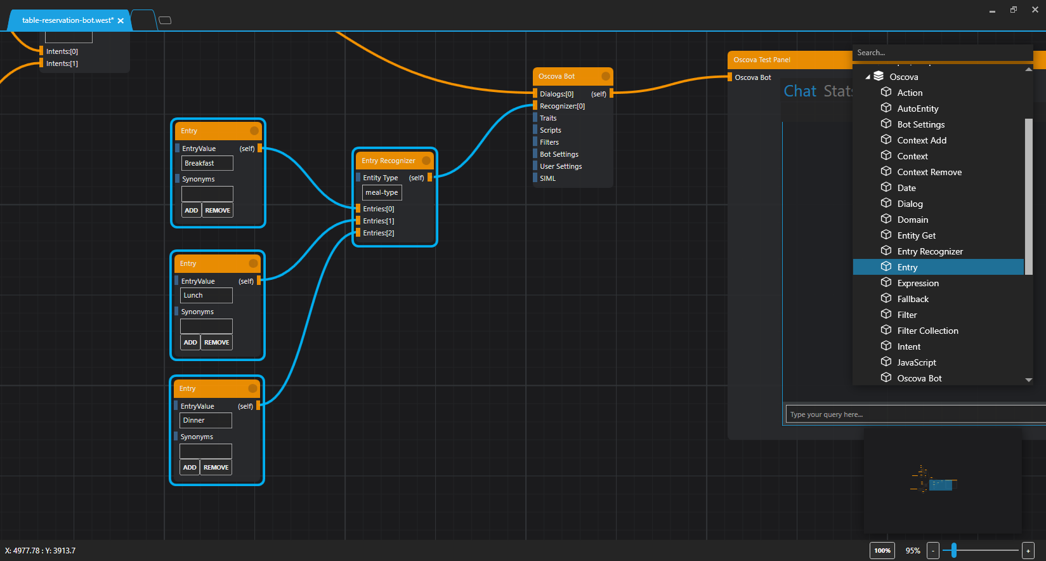Click the Entries:[2] port on Entry Recognizer

[x=358, y=233]
